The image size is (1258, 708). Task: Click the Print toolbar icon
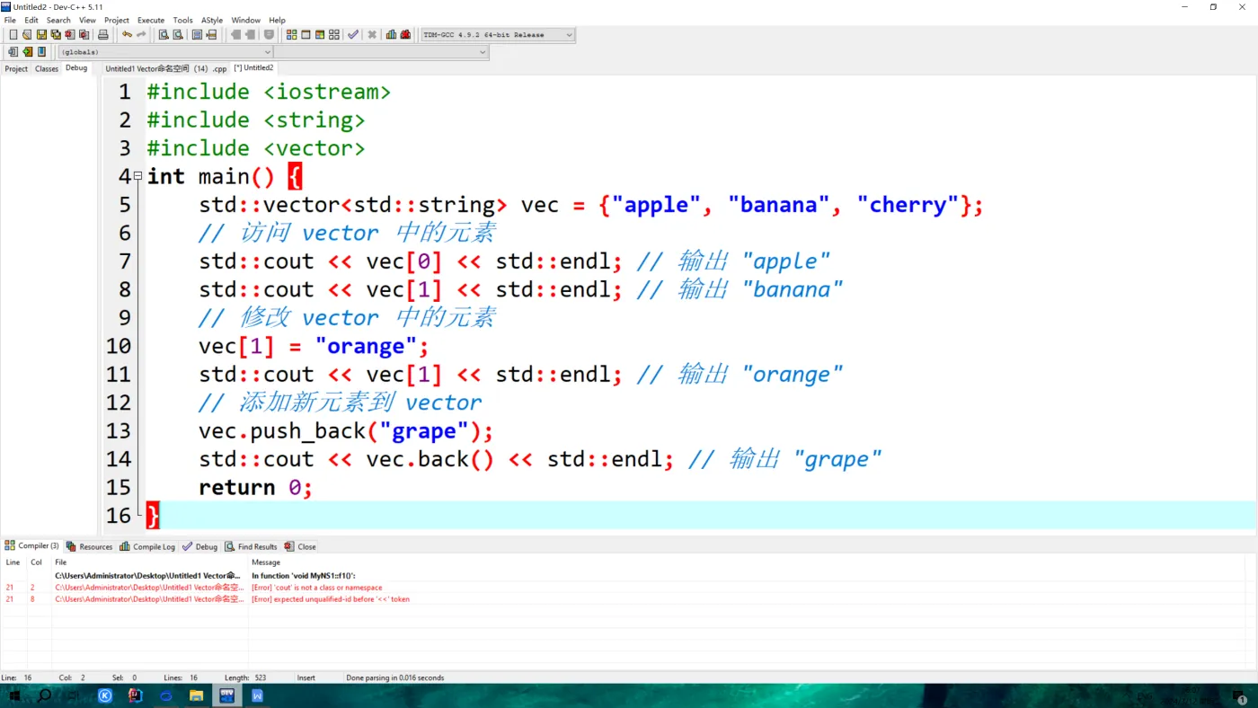tap(102, 35)
